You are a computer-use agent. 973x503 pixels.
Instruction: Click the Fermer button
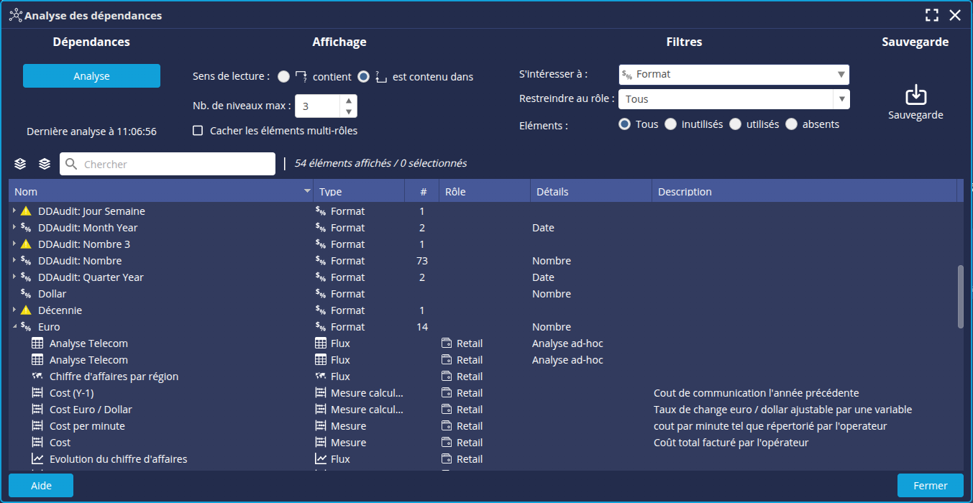[x=930, y=486]
